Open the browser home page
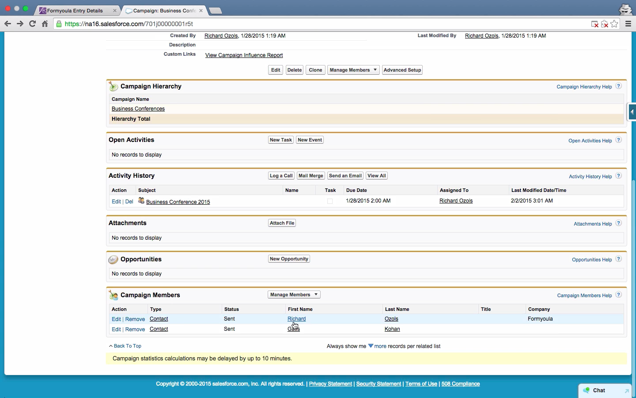 pyautogui.click(x=45, y=24)
